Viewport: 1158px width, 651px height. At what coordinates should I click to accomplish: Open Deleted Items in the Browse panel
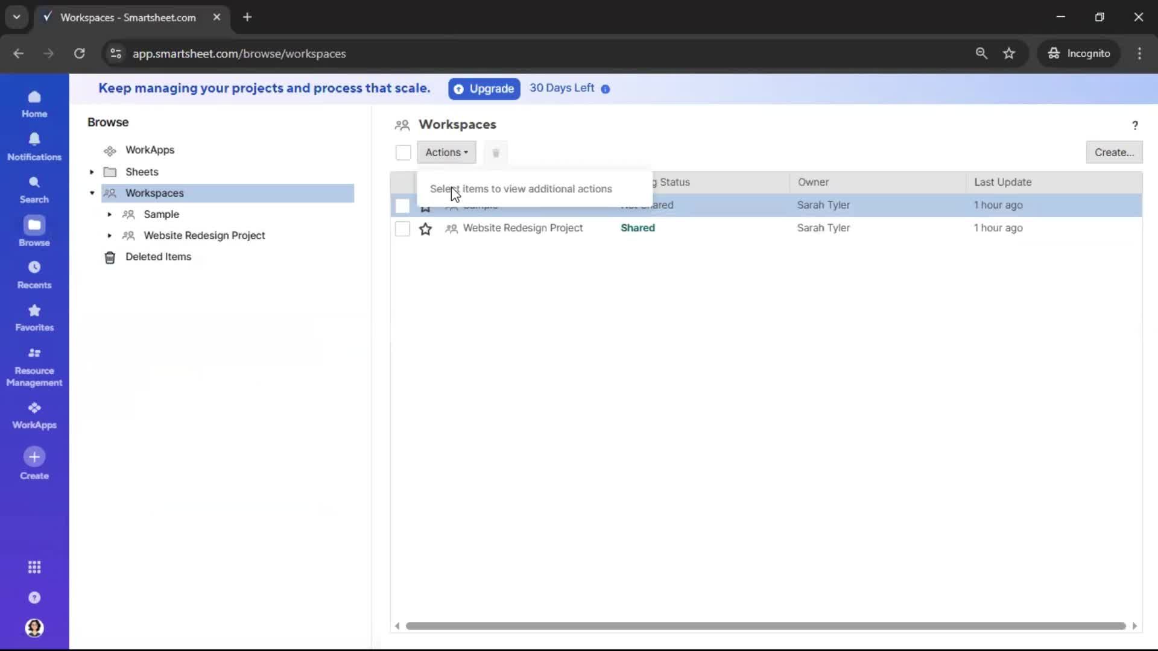[159, 257]
